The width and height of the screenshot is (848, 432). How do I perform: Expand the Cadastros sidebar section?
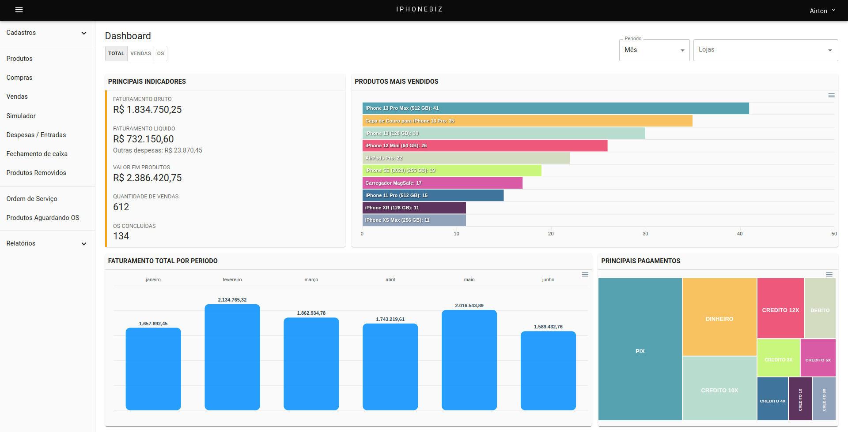(47, 33)
